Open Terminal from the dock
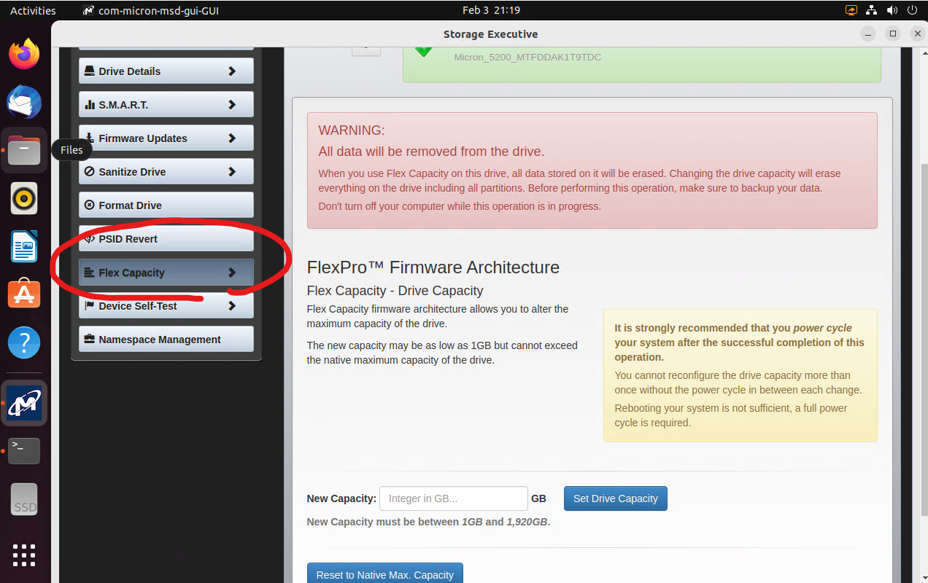This screenshot has height=583, width=928. point(24,451)
